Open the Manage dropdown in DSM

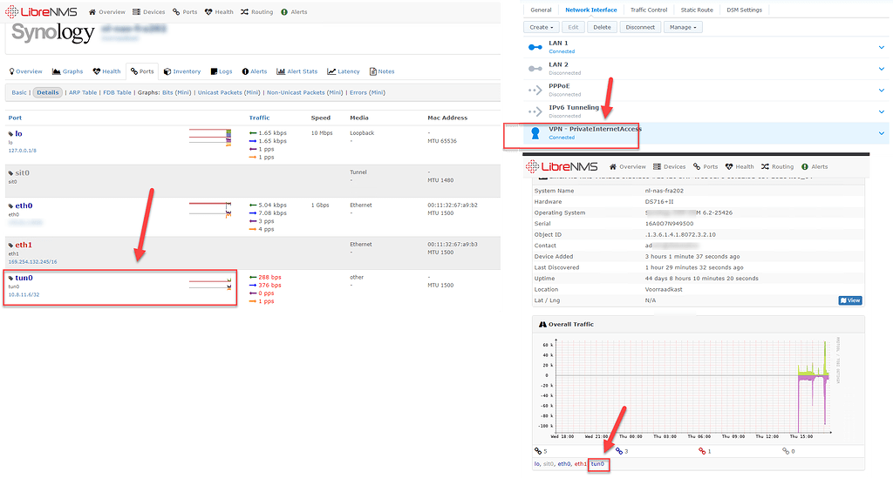pos(683,27)
